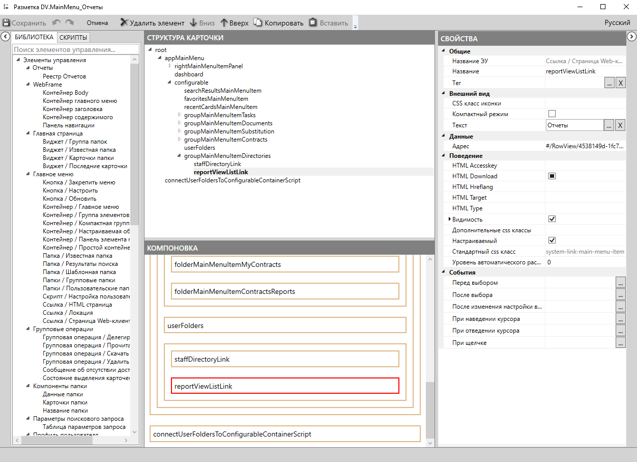Click the Save (Сохранить) toolbar icon
This screenshot has width=637, height=462.
click(x=7, y=23)
